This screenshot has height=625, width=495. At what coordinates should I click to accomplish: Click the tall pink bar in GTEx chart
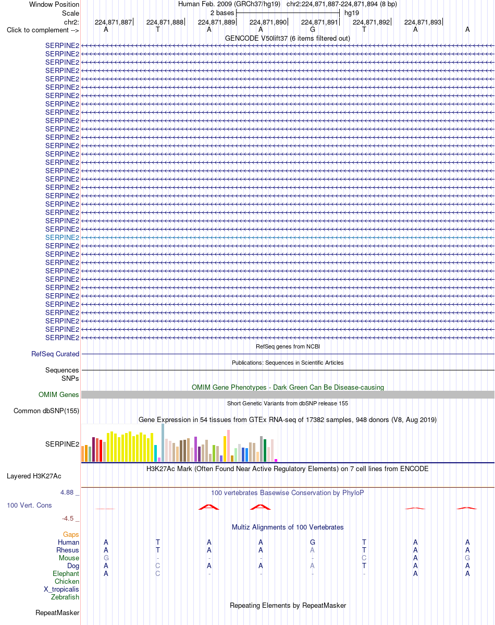click(229, 446)
